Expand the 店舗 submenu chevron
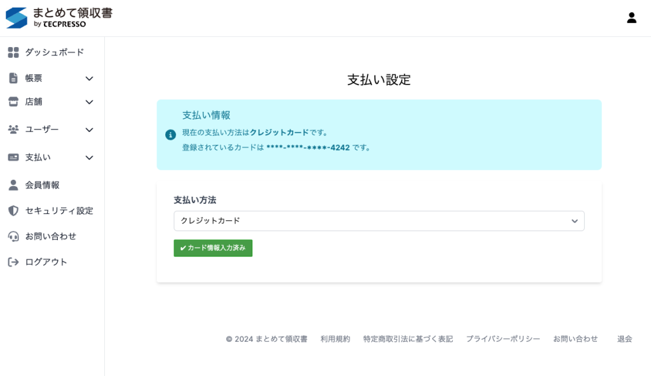The image size is (651, 376). tap(89, 102)
